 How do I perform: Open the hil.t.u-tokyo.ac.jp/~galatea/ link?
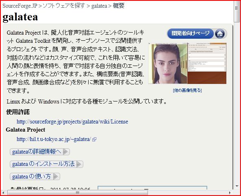tap(54, 139)
